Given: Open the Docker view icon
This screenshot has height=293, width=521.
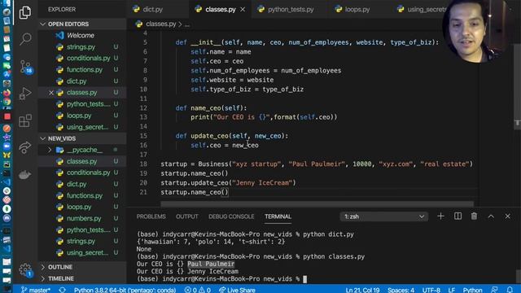Looking at the screenshot, I should click(x=25, y=174).
